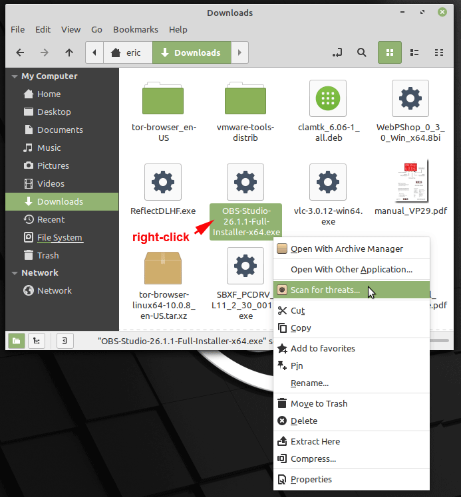The width and height of the screenshot is (461, 497).
Task: Choose Open With Archive Manager
Action: tap(351, 248)
